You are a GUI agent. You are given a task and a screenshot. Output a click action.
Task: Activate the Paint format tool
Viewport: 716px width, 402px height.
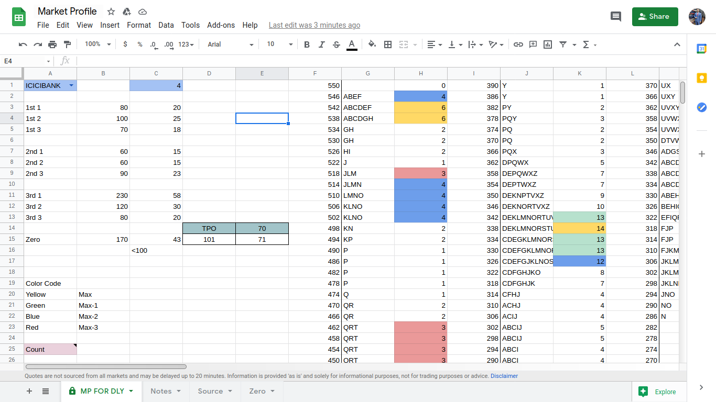click(x=67, y=44)
